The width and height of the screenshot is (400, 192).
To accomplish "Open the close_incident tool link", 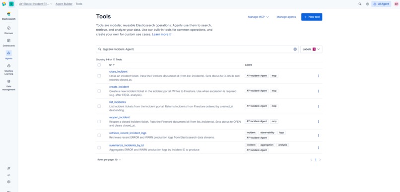I will click(119, 72).
